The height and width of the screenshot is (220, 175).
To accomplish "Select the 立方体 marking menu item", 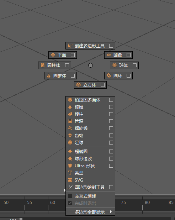I will click(90, 85).
